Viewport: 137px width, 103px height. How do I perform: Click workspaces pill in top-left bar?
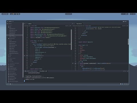[5, 14]
